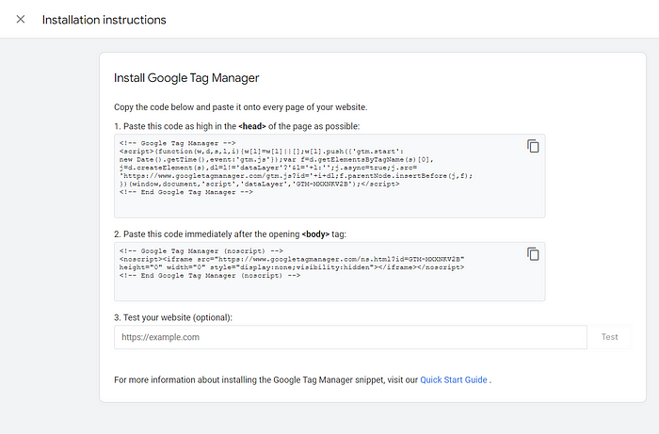Click the Test button
The height and width of the screenshot is (434, 659).
click(x=609, y=337)
